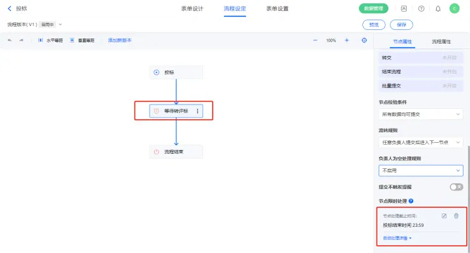Delete the 节点处理截止时间 setting
This screenshot has width=470, height=253.
pos(456,216)
